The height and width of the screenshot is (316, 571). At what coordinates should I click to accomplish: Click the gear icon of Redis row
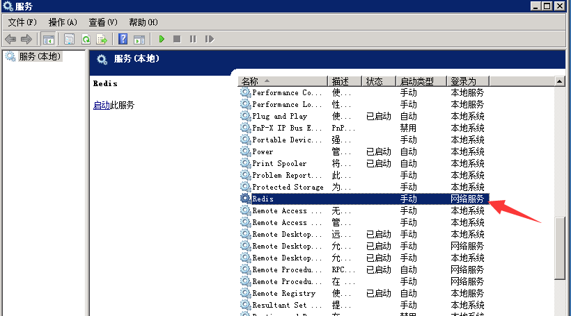245,199
